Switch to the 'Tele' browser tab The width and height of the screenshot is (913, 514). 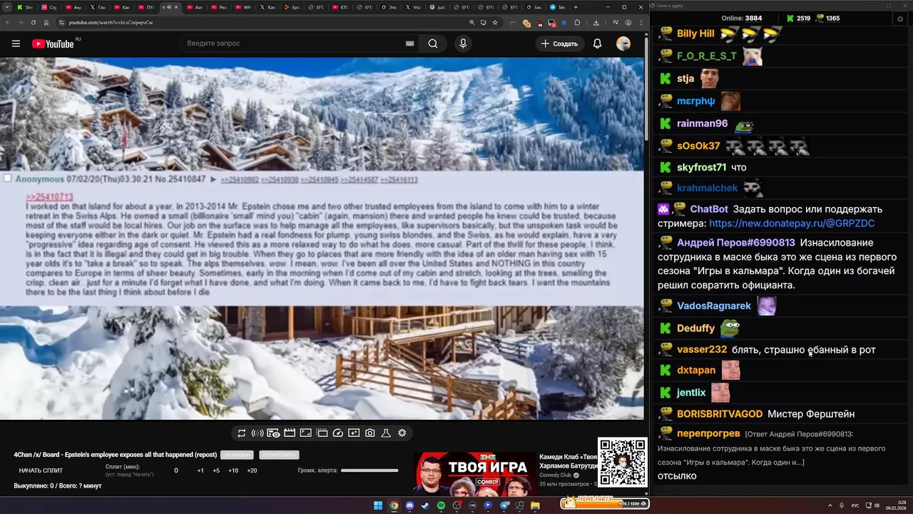[558, 7]
